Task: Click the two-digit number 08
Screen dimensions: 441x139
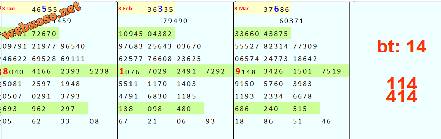Action: (x=94, y=121)
